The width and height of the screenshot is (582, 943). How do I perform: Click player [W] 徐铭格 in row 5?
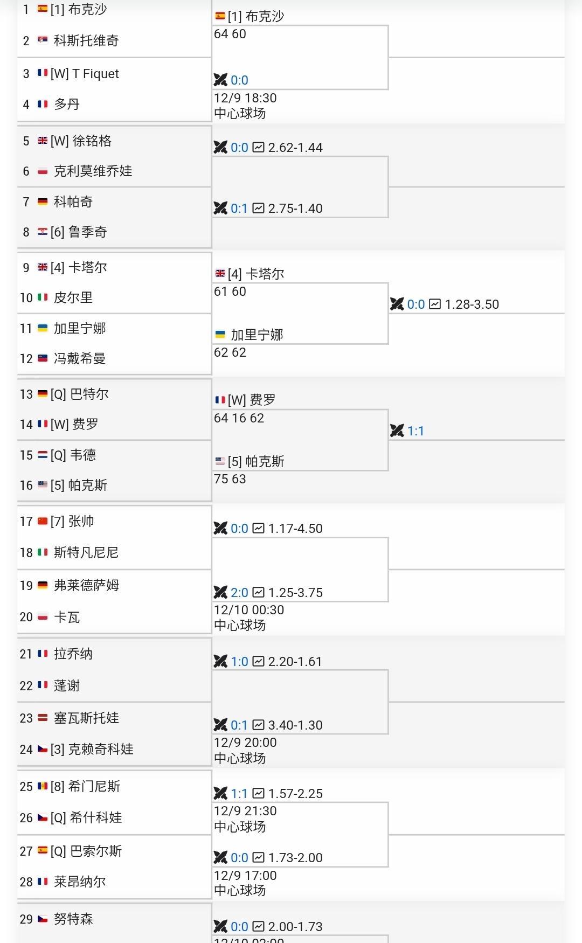pyautogui.click(x=81, y=141)
